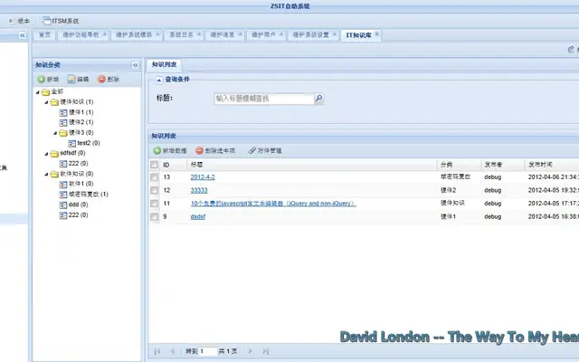The width and height of the screenshot is (579, 362).
Task: Click the debug publisher cell in row 13
Action: [x=492, y=177]
